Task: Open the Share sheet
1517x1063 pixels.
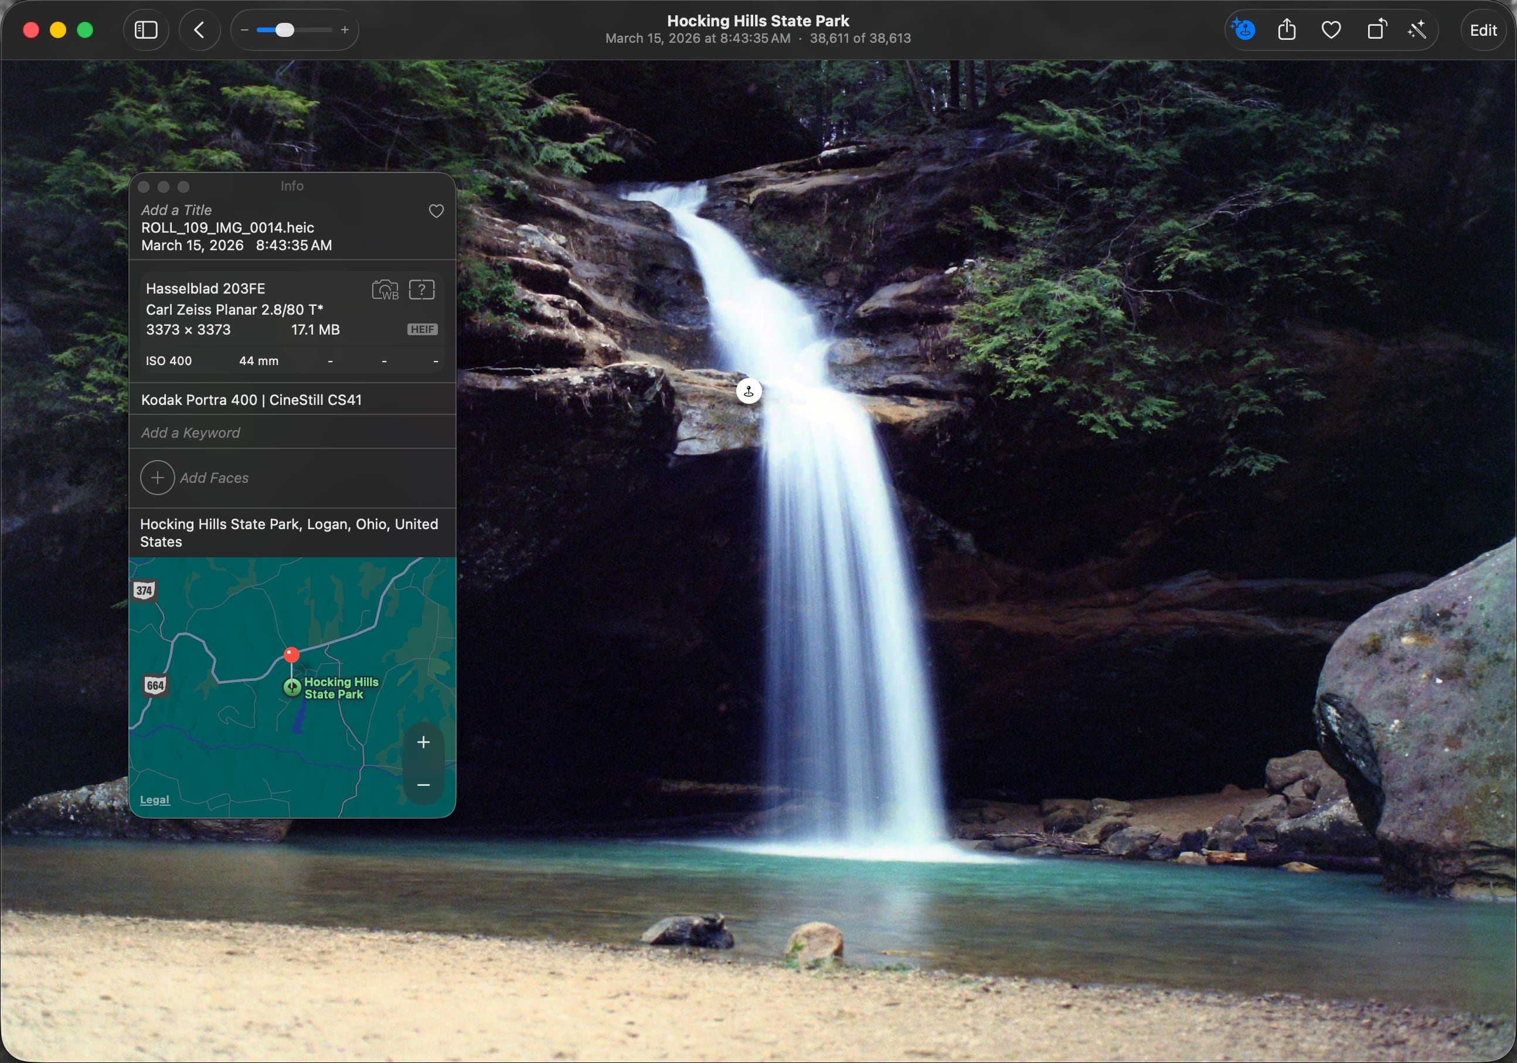Action: point(1287,30)
